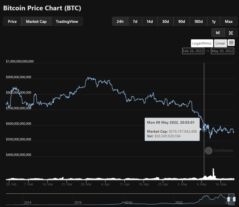Open the start date Feb 26, 2022 field
The width and height of the screenshot is (239, 207).
[x=193, y=51]
